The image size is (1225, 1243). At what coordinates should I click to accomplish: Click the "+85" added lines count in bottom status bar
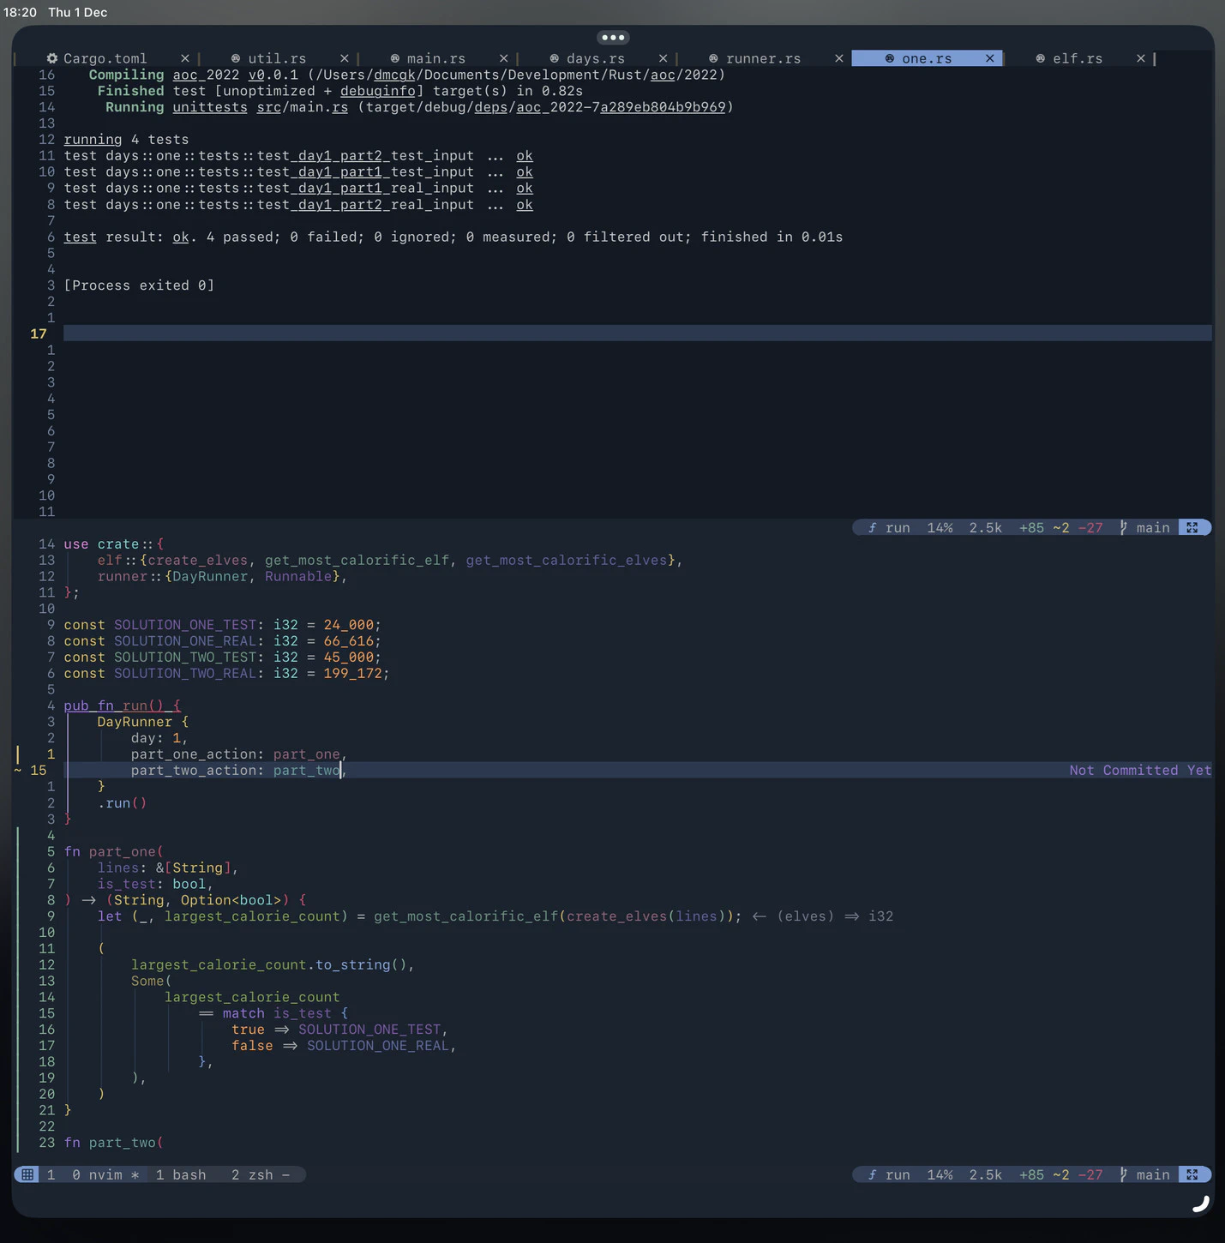[x=1031, y=1174]
